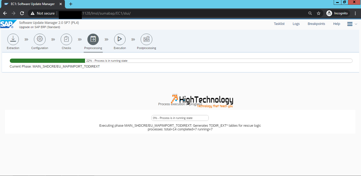This screenshot has width=361, height=176.
Task: Click the Not secure warning indicator
Action: (x=43, y=13)
